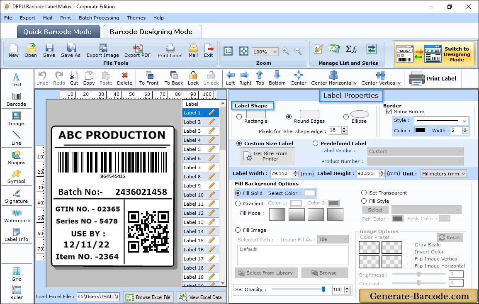Adjust Set Opacity stepper
479x304 pixels.
tap(347, 289)
